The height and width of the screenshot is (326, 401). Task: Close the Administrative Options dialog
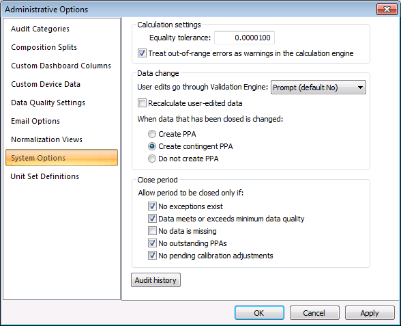[387, 10]
